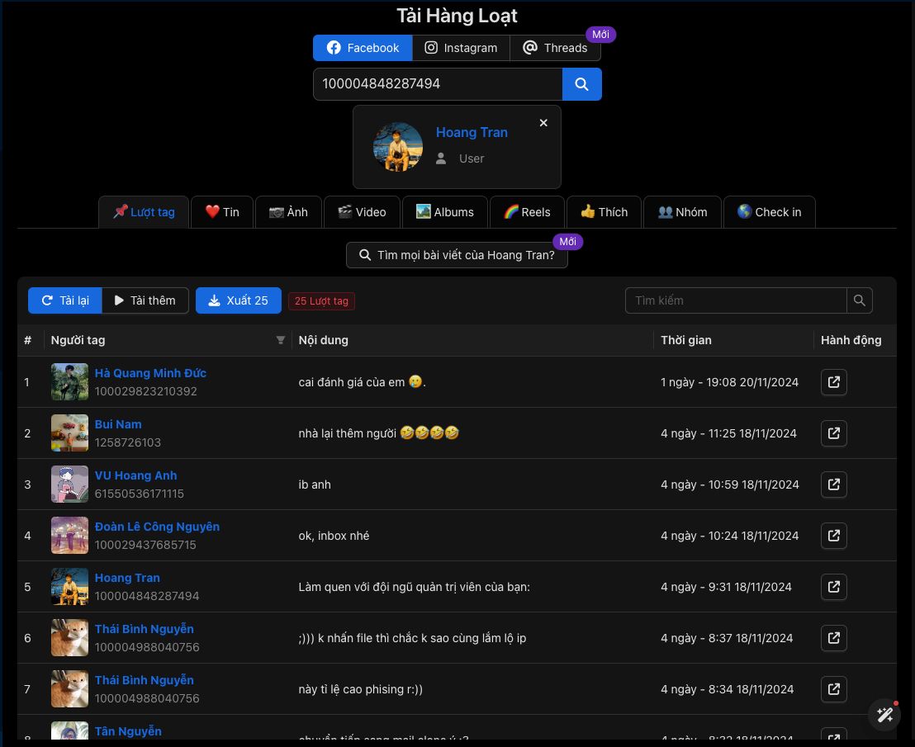This screenshot has width=915, height=747.
Task: Open Tân Nguyễn profile link
Action: [128, 731]
